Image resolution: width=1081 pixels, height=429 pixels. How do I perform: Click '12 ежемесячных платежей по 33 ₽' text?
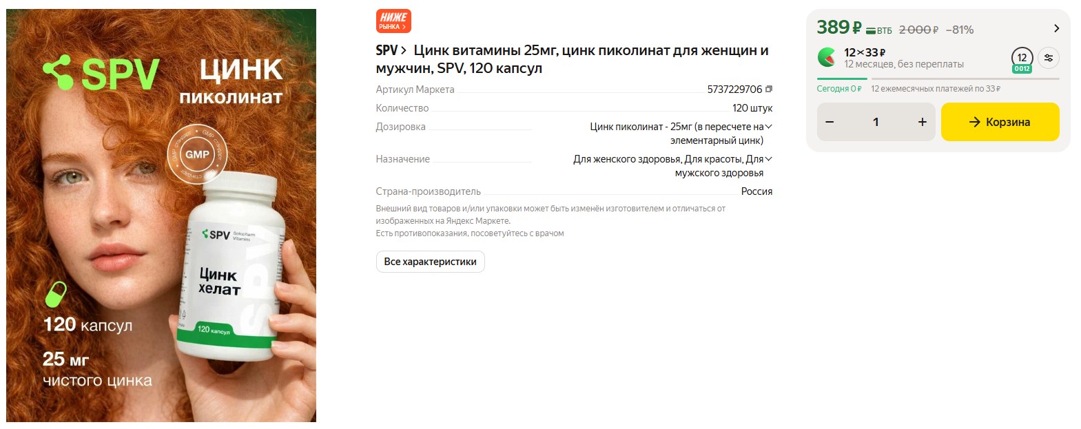[x=936, y=89]
